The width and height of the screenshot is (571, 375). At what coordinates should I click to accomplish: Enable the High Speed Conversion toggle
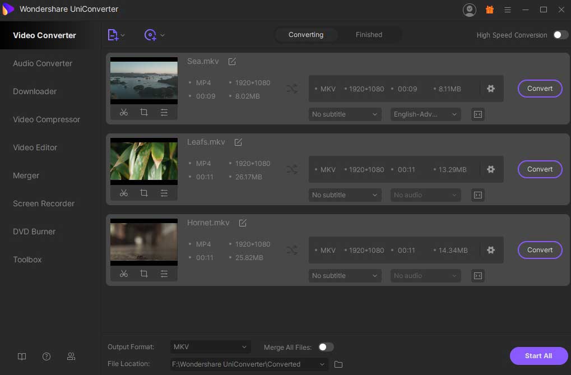point(560,35)
